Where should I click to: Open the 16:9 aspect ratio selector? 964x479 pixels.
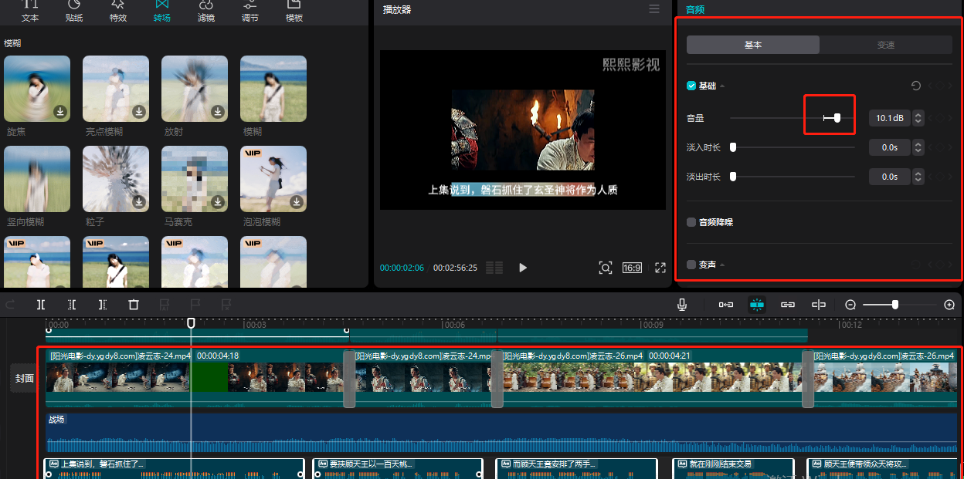[632, 268]
